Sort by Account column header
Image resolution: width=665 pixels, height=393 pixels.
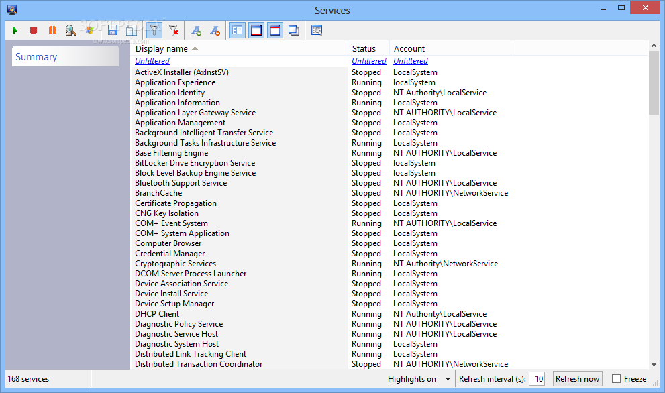point(450,49)
